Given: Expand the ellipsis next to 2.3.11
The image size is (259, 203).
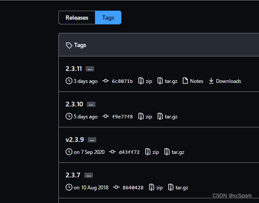Looking at the screenshot, I should 90,69.
